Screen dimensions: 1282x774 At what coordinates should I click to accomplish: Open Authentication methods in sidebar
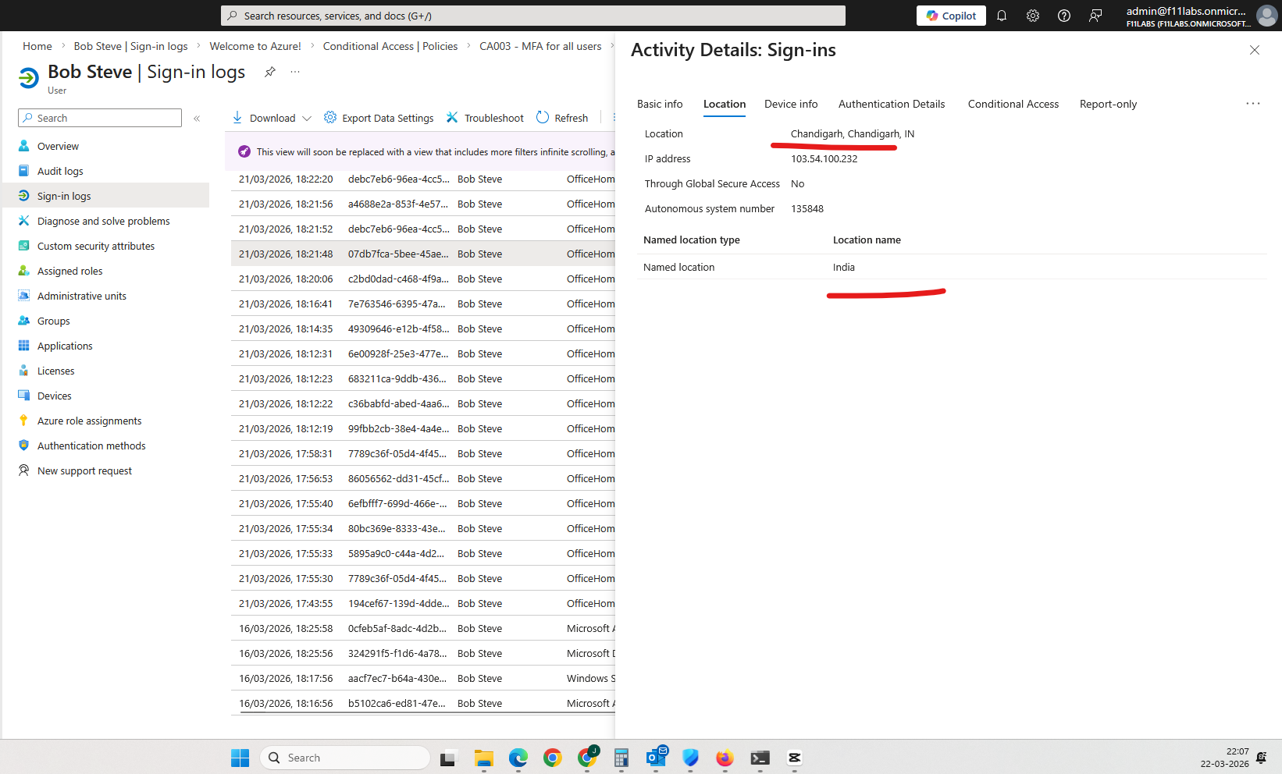91,446
